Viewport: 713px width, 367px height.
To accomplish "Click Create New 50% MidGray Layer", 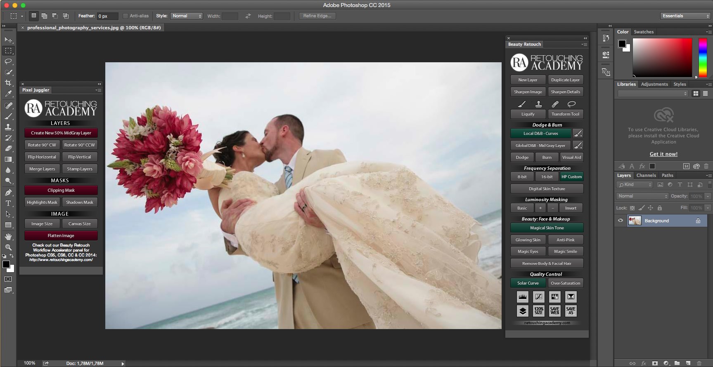I will point(61,133).
